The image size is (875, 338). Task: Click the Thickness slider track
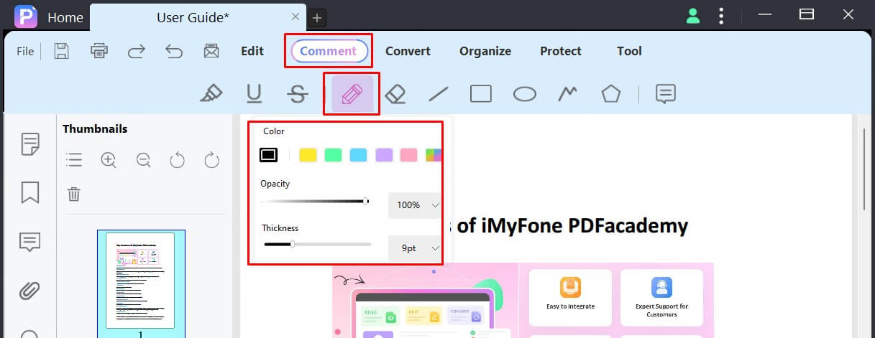[317, 245]
